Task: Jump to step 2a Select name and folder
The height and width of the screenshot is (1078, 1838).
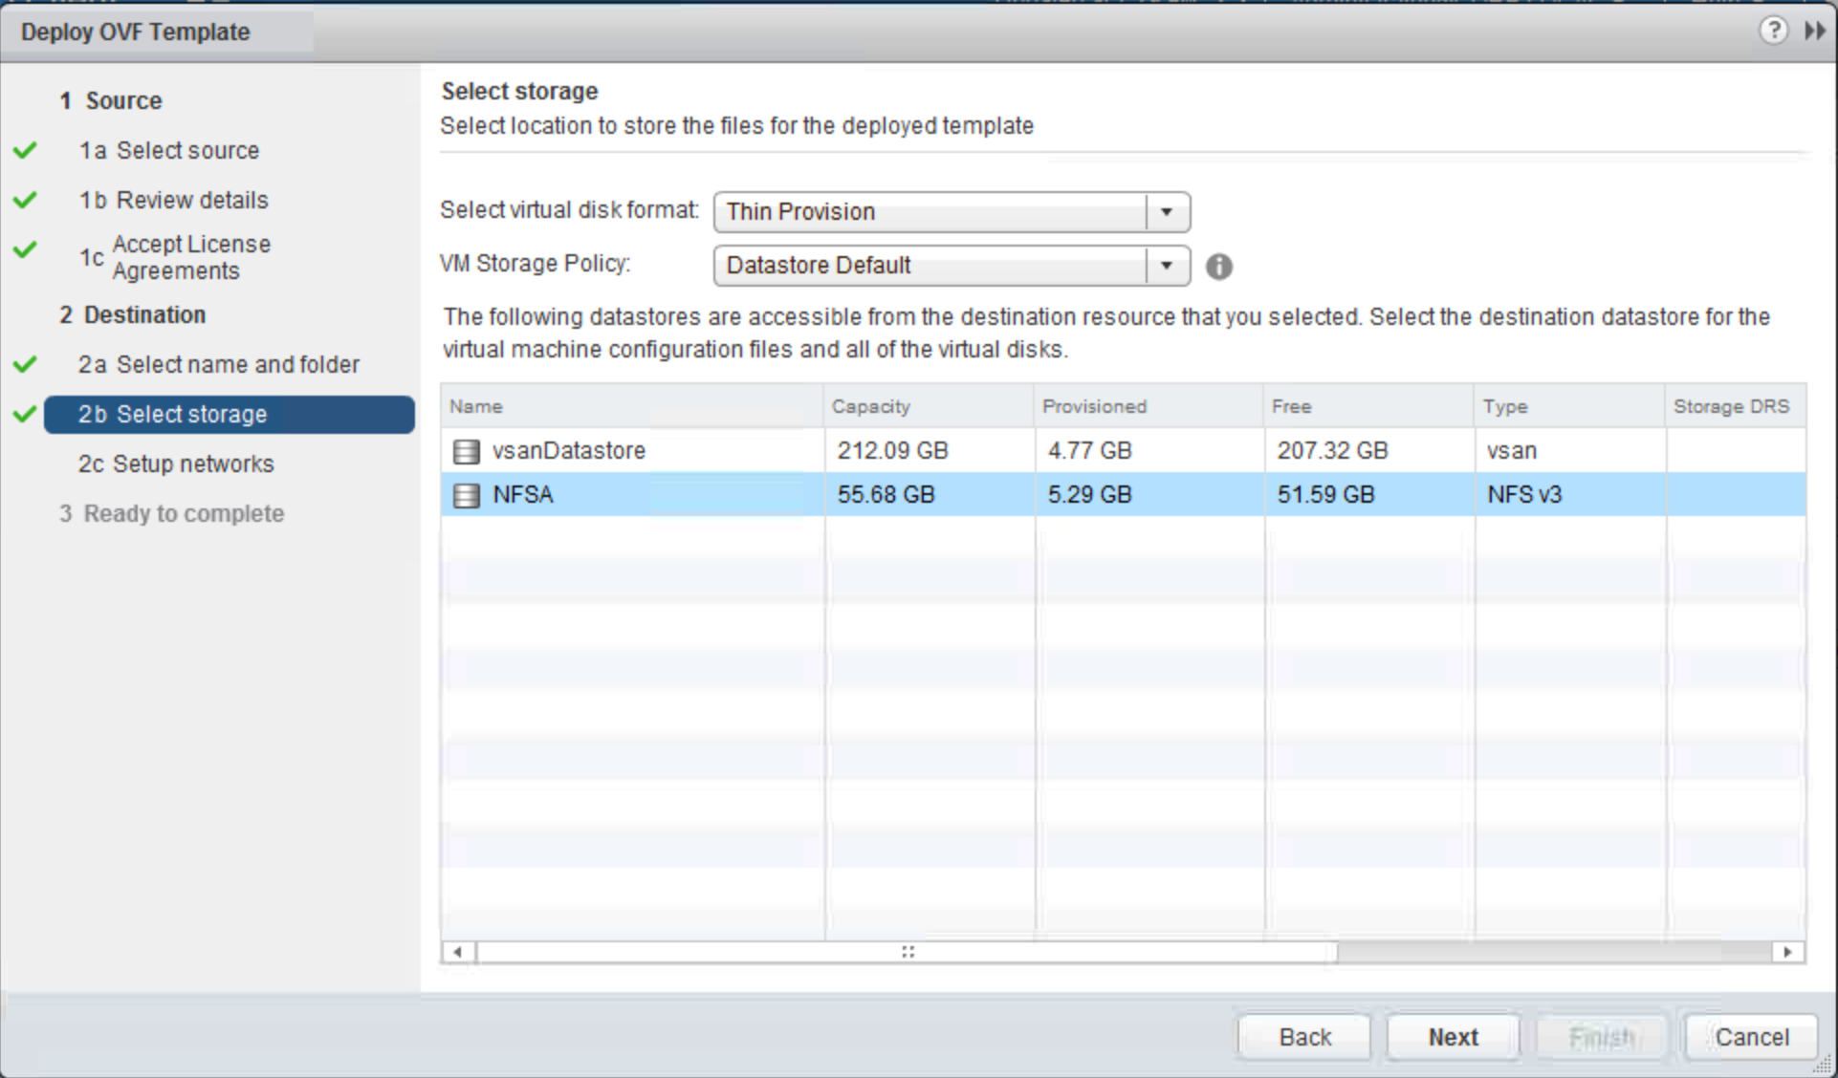Action: pos(237,365)
